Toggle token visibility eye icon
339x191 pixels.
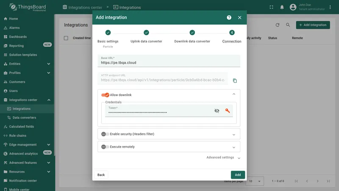[217, 111]
